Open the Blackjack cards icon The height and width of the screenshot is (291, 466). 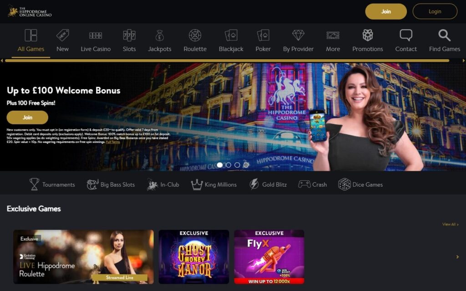(231, 35)
